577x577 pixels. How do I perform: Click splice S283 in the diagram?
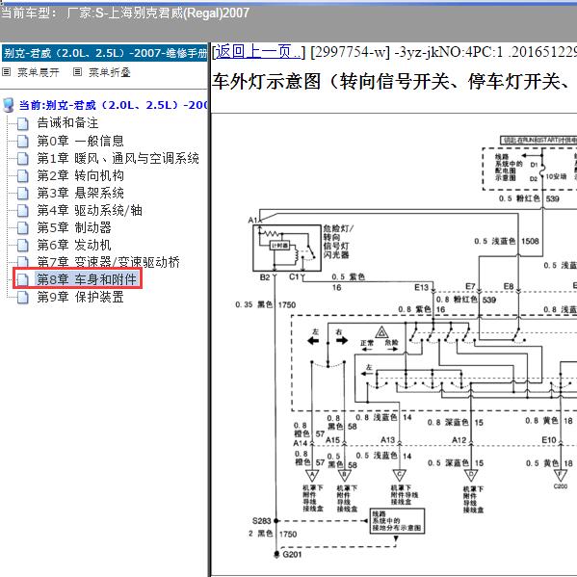262,521
